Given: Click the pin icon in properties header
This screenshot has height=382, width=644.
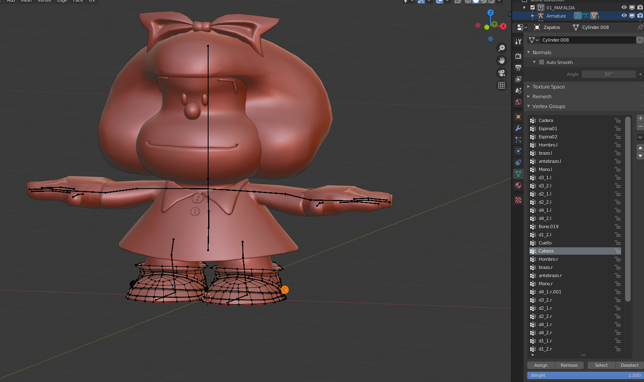Looking at the screenshot, I should 640,27.
